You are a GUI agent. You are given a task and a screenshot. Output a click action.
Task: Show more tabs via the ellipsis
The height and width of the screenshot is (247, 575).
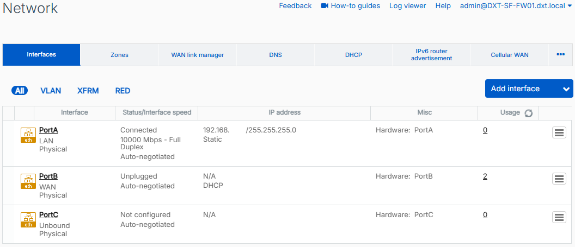[560, 55]
